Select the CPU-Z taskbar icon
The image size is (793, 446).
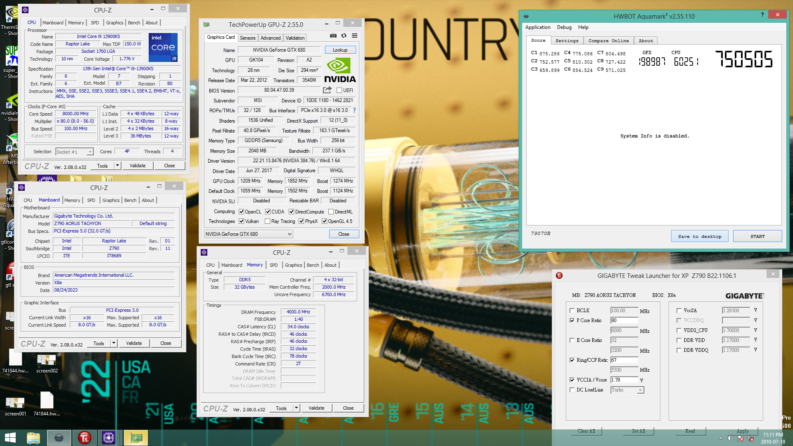tap(109, 438)
